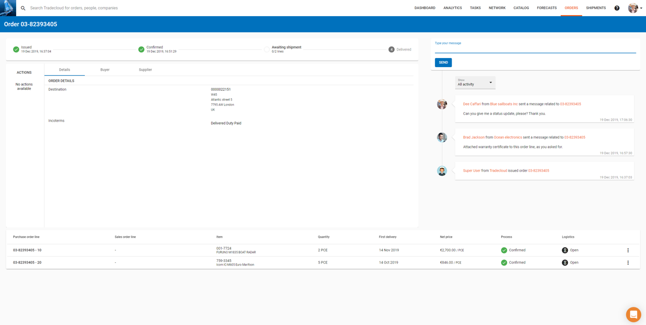
Task: Click the Net price column header
Action: click(446, 237)
